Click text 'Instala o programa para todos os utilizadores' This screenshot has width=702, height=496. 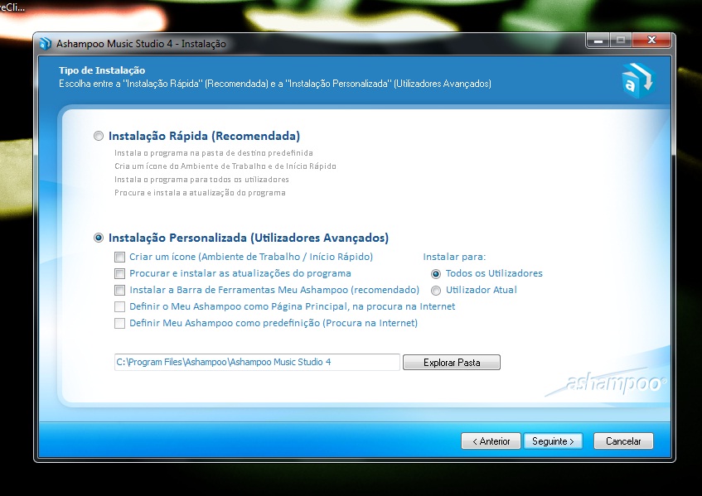201,180
